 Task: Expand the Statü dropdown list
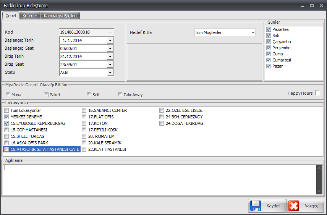(x=110, y=73)
